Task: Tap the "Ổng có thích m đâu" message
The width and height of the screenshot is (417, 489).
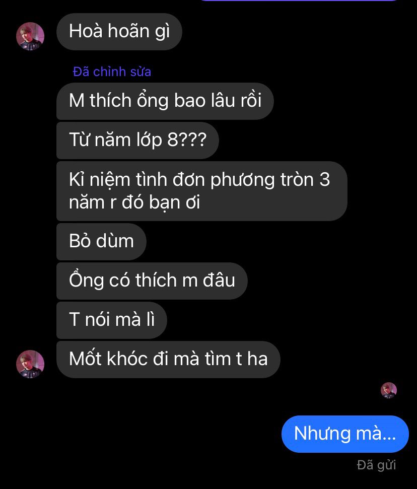Action: point(152,281)
